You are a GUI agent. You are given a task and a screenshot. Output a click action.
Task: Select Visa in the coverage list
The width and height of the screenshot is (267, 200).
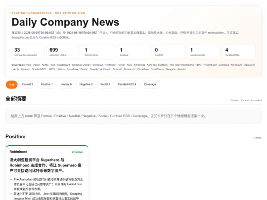(53, 65)
